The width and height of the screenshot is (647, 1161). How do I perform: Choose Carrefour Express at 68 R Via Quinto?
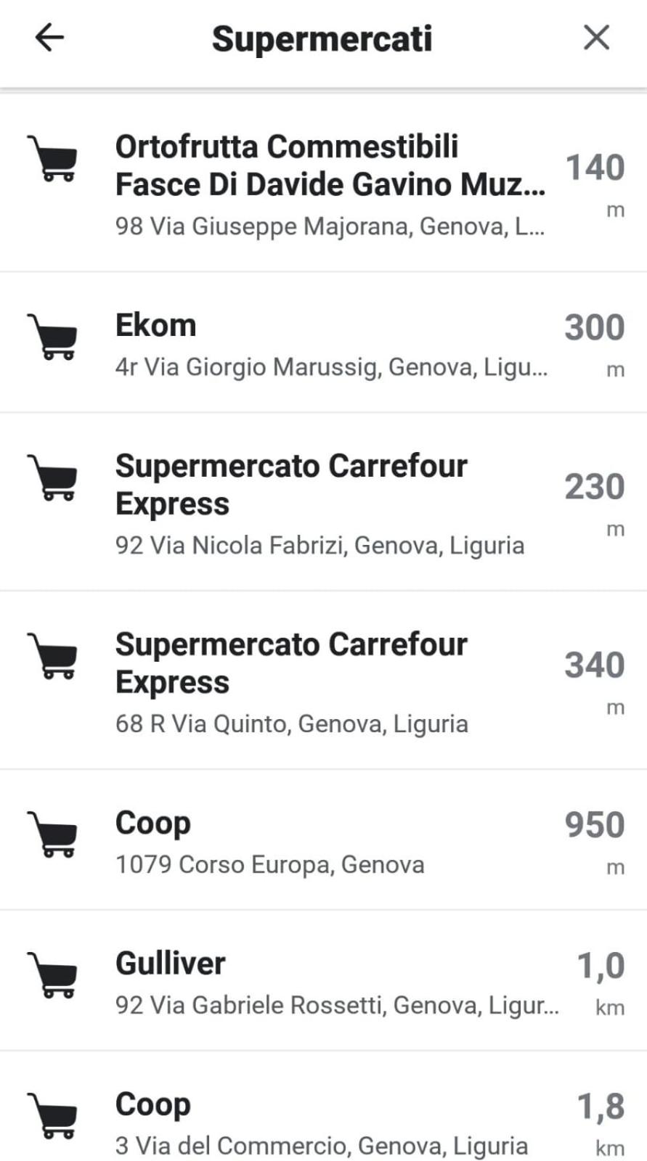pos(323,681)
